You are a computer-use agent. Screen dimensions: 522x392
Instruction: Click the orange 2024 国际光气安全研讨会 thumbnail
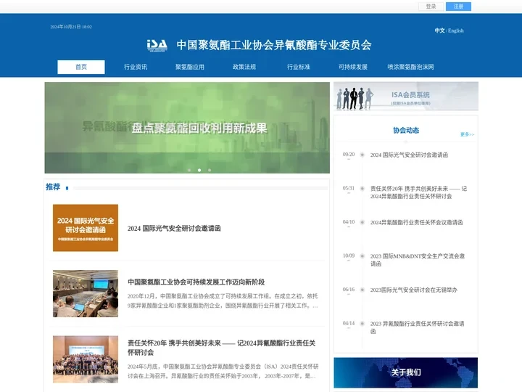86,228
